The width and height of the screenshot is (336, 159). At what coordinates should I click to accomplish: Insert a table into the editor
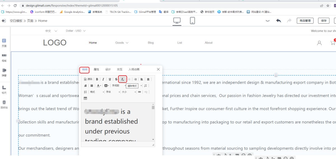(85, 98)
